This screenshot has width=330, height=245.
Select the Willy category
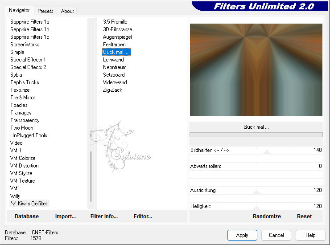pos(15,196)
